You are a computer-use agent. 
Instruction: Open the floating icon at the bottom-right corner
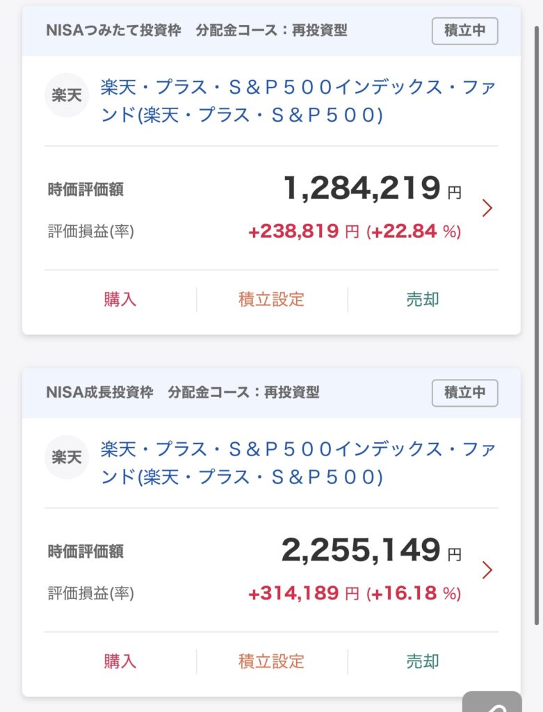tap(493, 702)
